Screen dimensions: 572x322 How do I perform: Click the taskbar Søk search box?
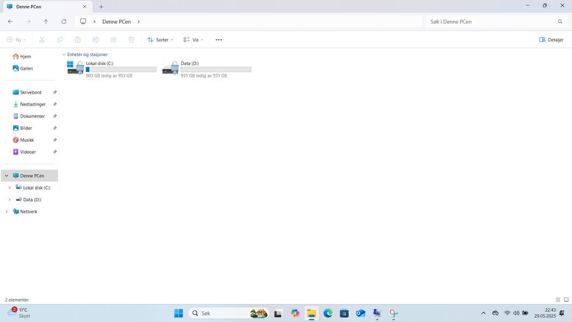(x=228, y=313)
